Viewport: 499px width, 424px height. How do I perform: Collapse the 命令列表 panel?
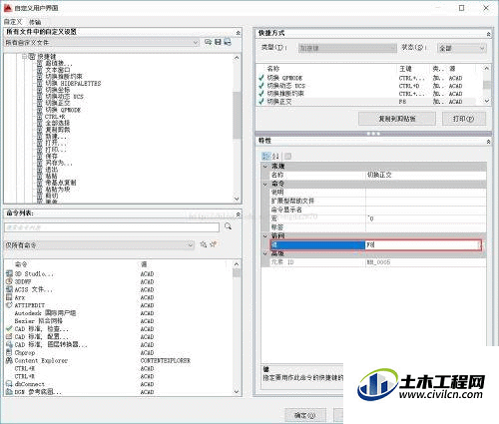[238, 213]
